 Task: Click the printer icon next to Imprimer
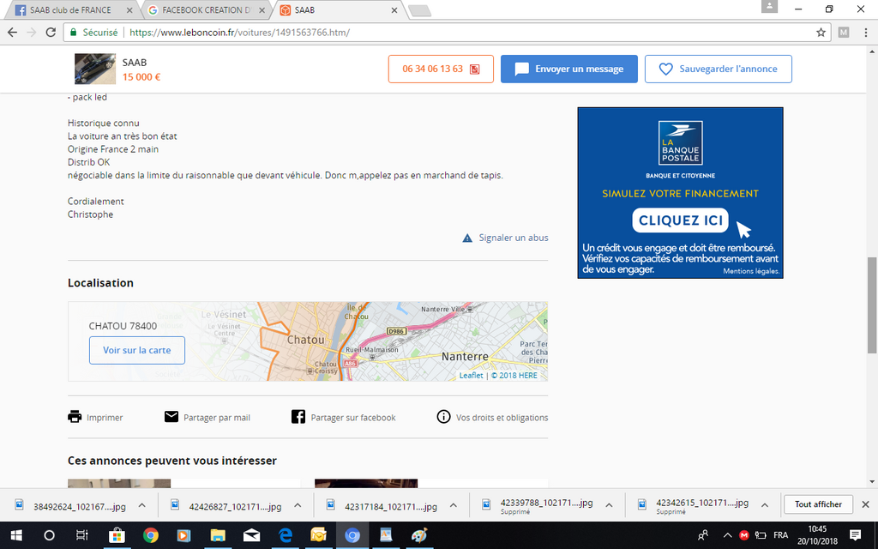tap(75, 417)
